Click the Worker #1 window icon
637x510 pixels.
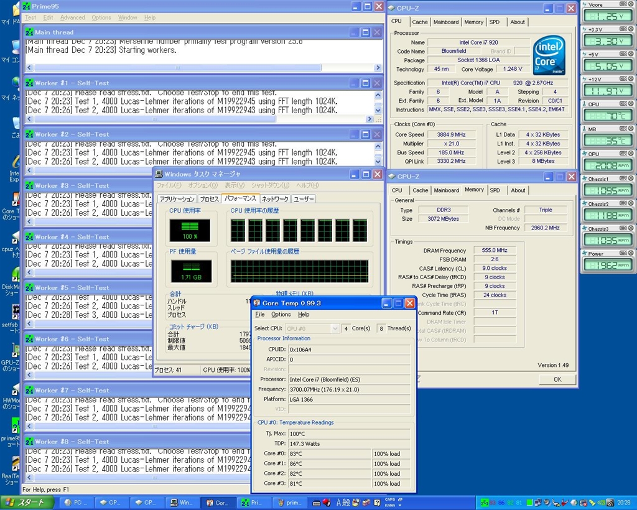pyautogui.click(x=29, y=83)
